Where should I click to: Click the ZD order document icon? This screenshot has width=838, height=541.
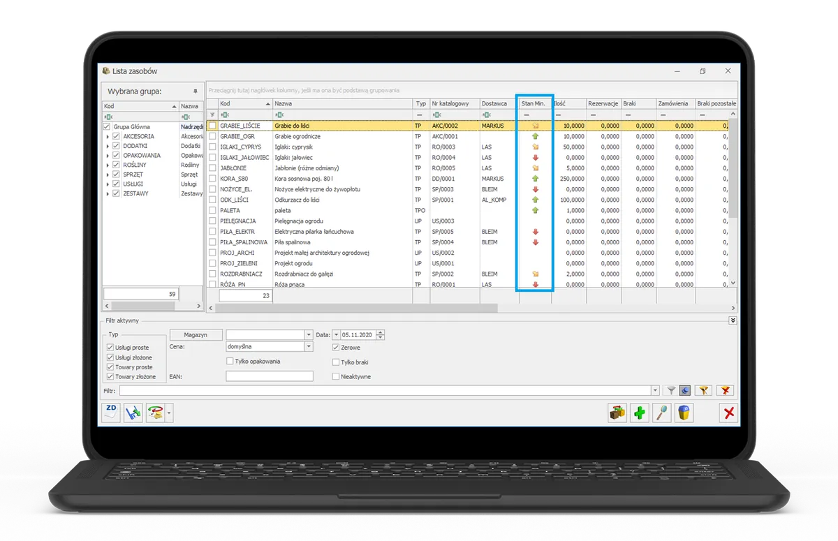click(111, 413)
